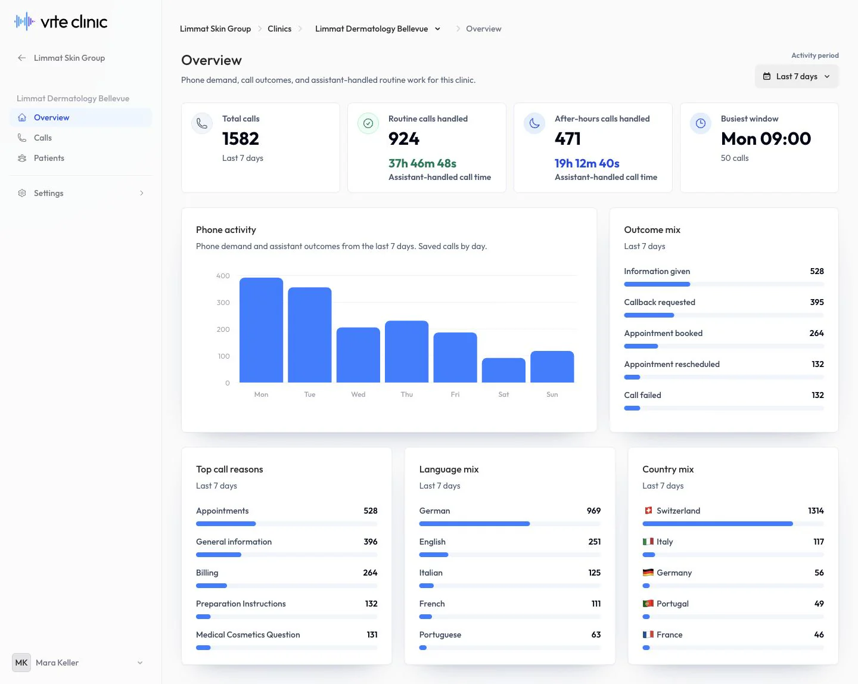This screenshot has height=684, width=858.
Task: Open the Last 7 days period dropdown
Action: 797,76
